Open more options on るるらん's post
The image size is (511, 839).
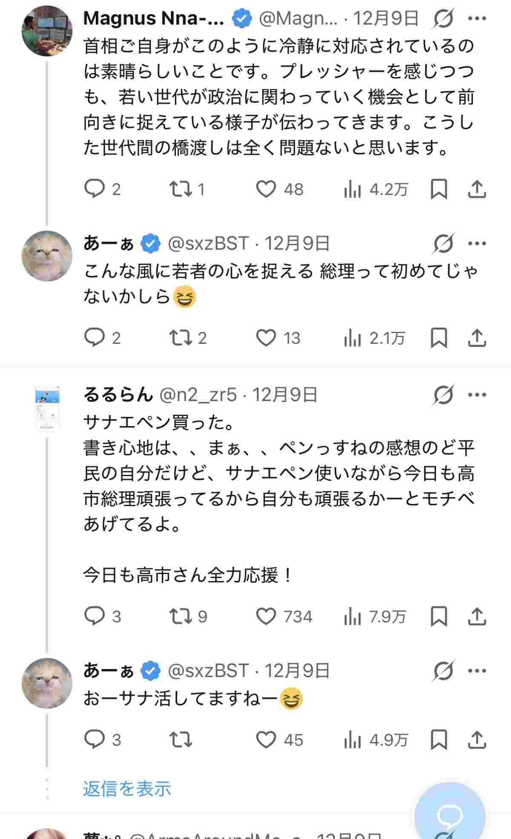click(477, 395)
